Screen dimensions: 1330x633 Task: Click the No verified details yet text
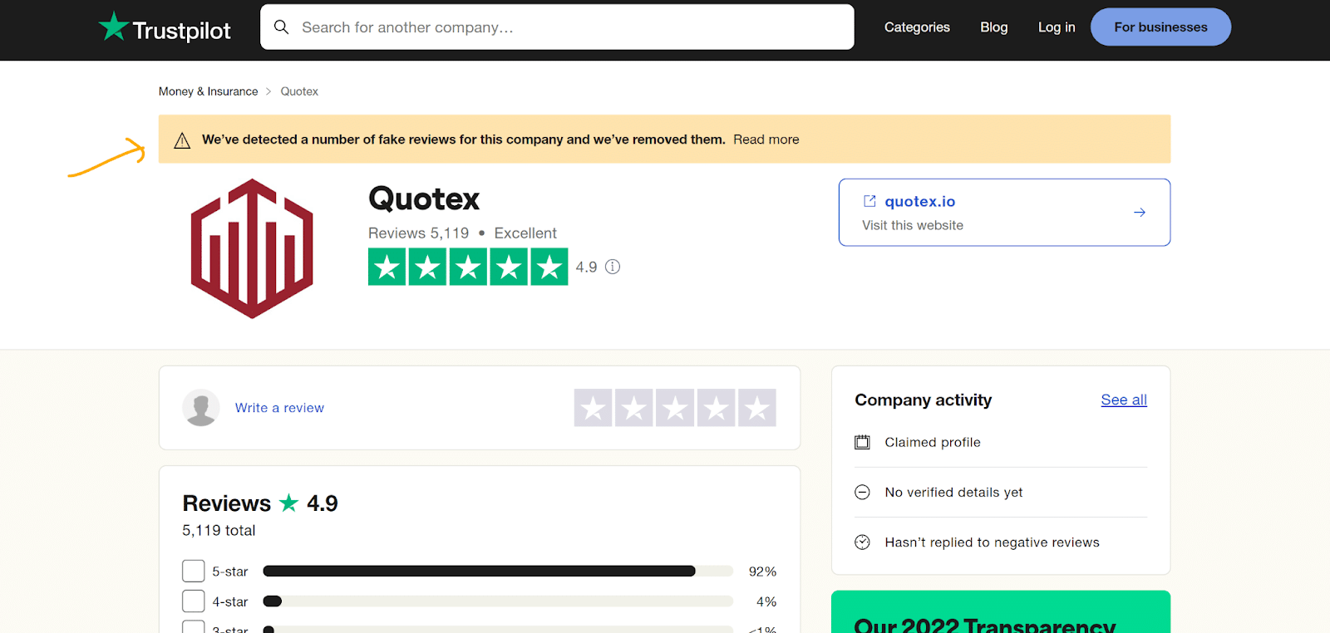coord(953,492)
